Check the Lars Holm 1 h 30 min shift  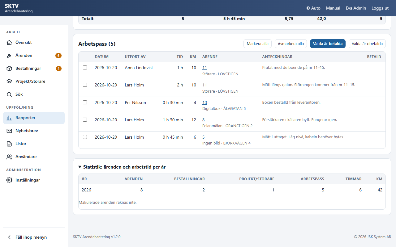(85, 120)
